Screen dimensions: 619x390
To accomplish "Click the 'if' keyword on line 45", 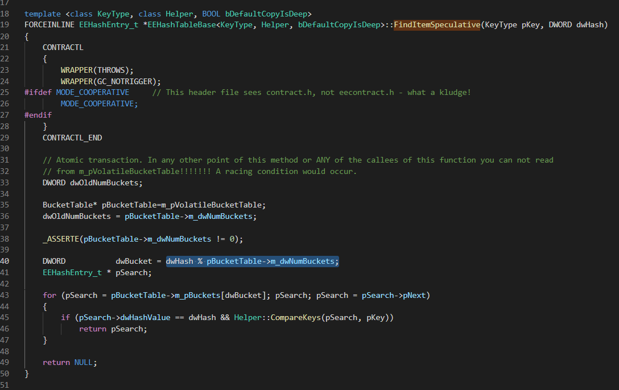I will point(65,317).
